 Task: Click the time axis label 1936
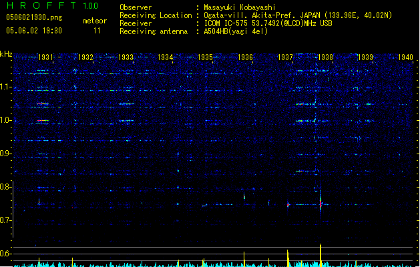tap(245, 57)
